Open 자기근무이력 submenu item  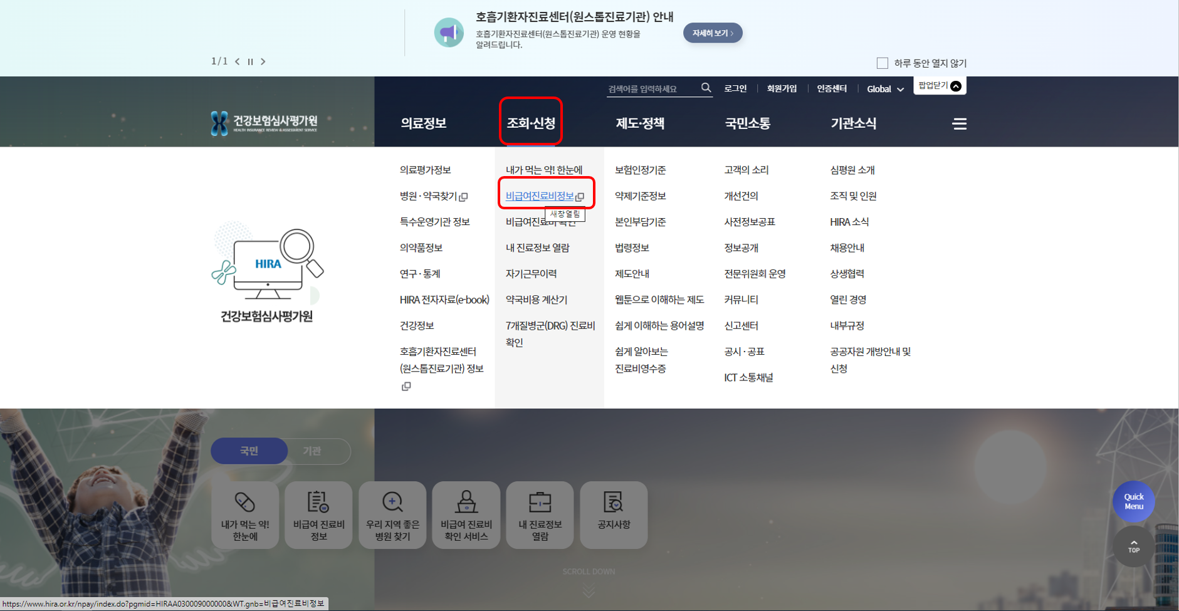pyautogui.click(x=531, y=274)
